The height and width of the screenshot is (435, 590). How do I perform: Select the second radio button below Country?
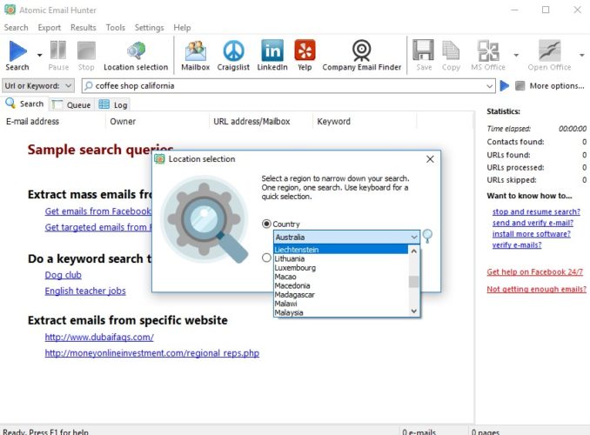point(267,258)
